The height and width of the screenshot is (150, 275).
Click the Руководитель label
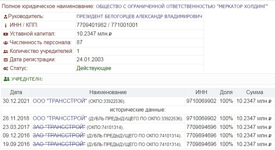26,16
